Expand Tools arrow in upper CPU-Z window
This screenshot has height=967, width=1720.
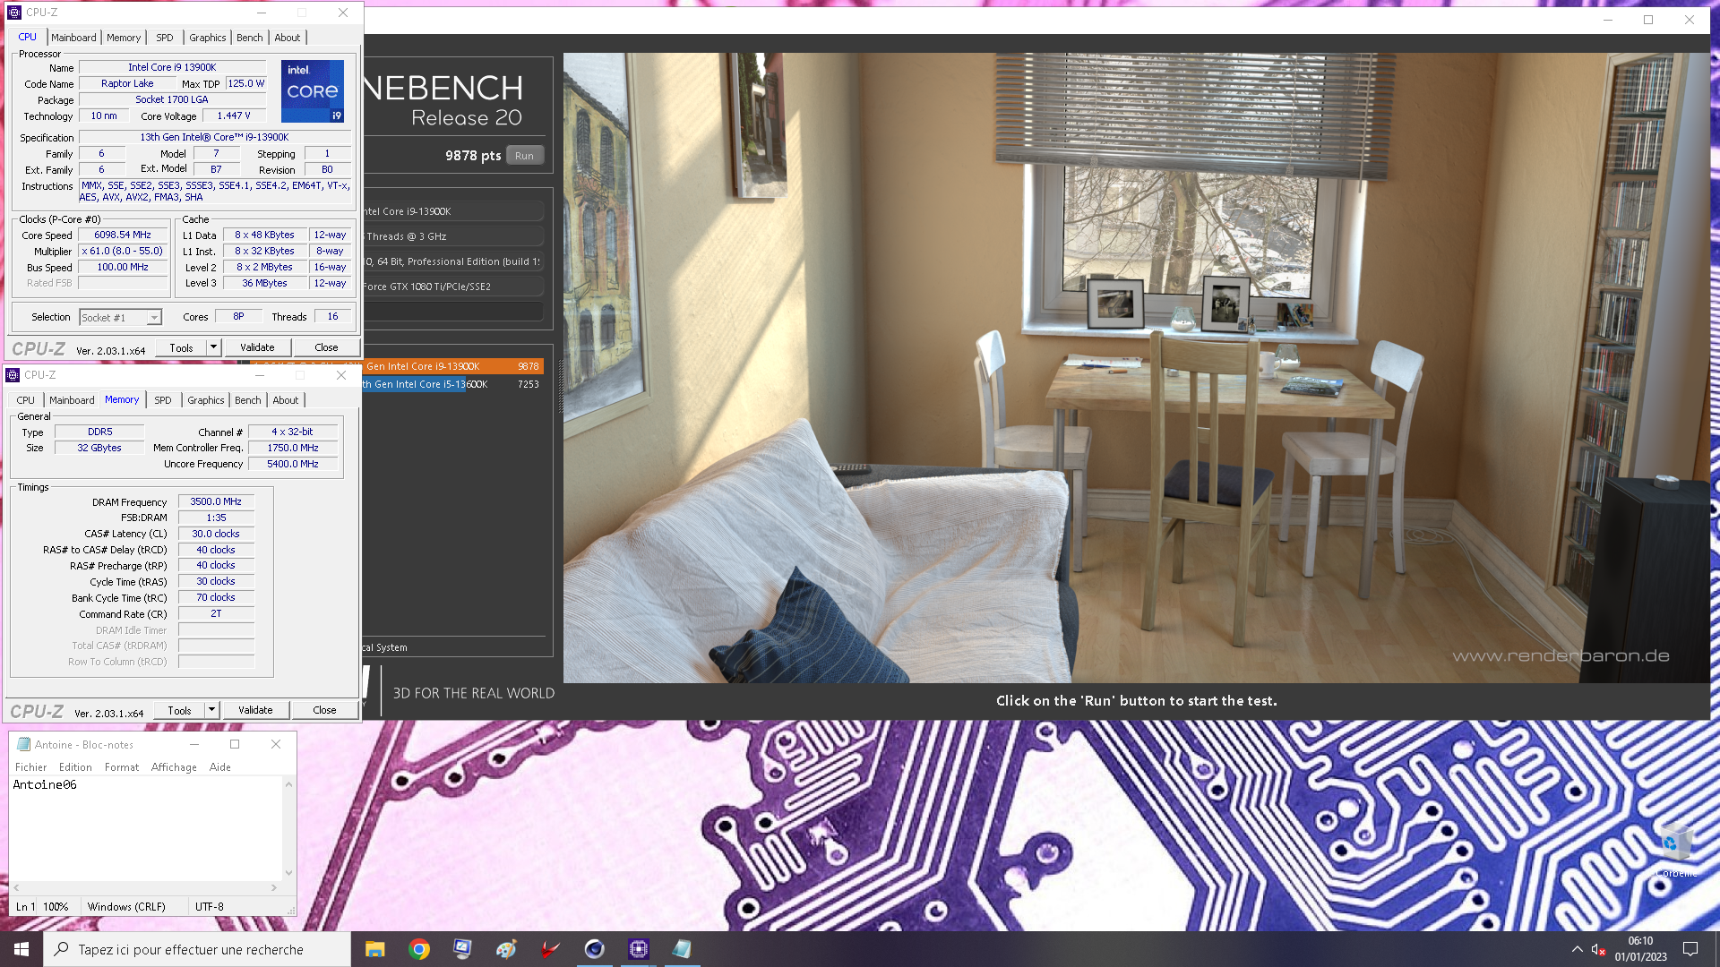[213, 347]
